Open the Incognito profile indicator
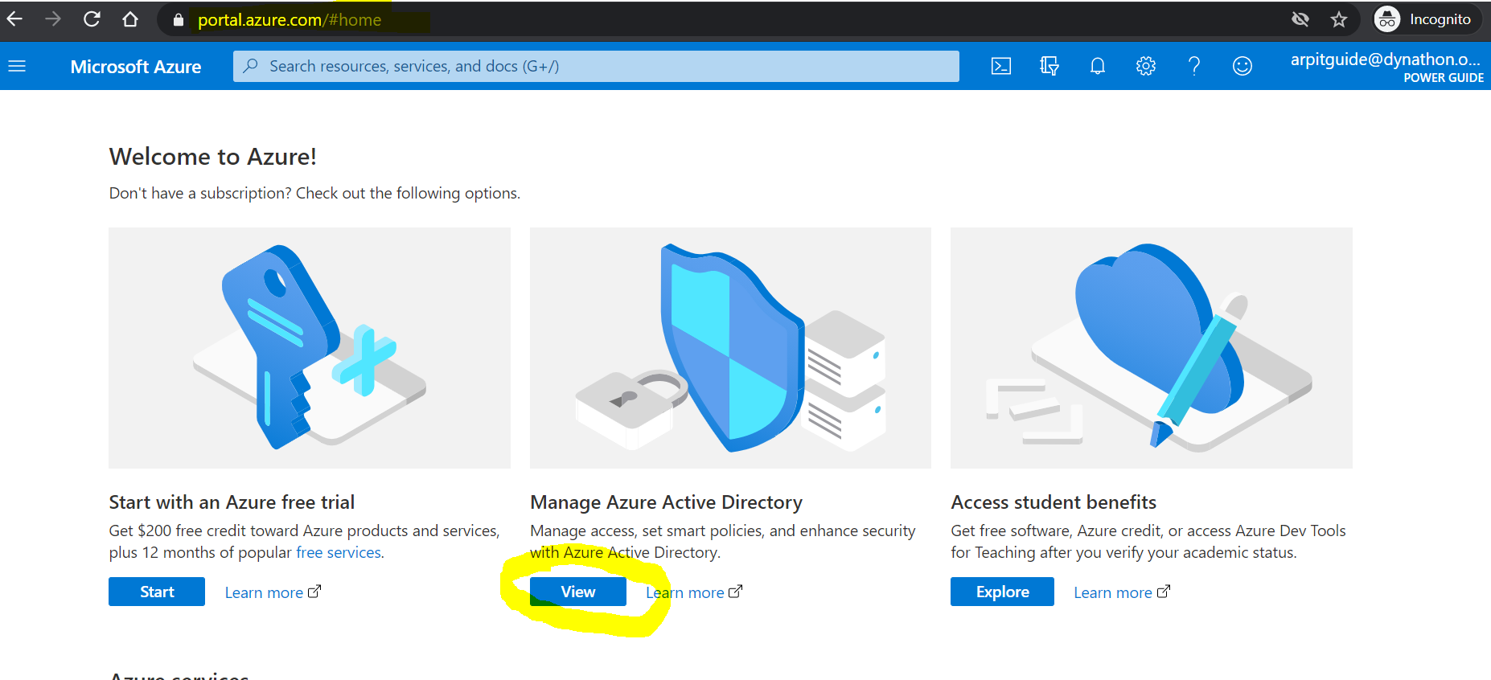This screenshot has width=1491, height=680. (x=1425, y=19)
